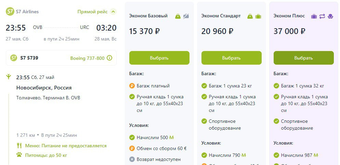
Task: Open the Питомцы: до 50 кг link
Action: 46,155
